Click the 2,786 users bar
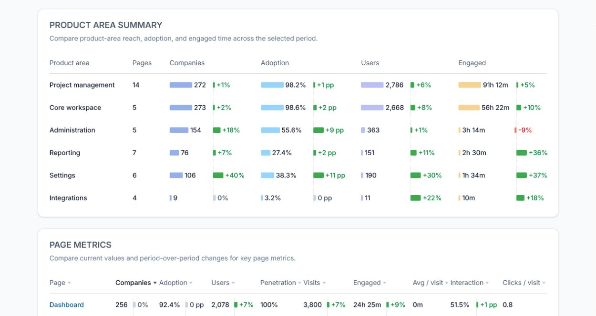 click(372, 85)
